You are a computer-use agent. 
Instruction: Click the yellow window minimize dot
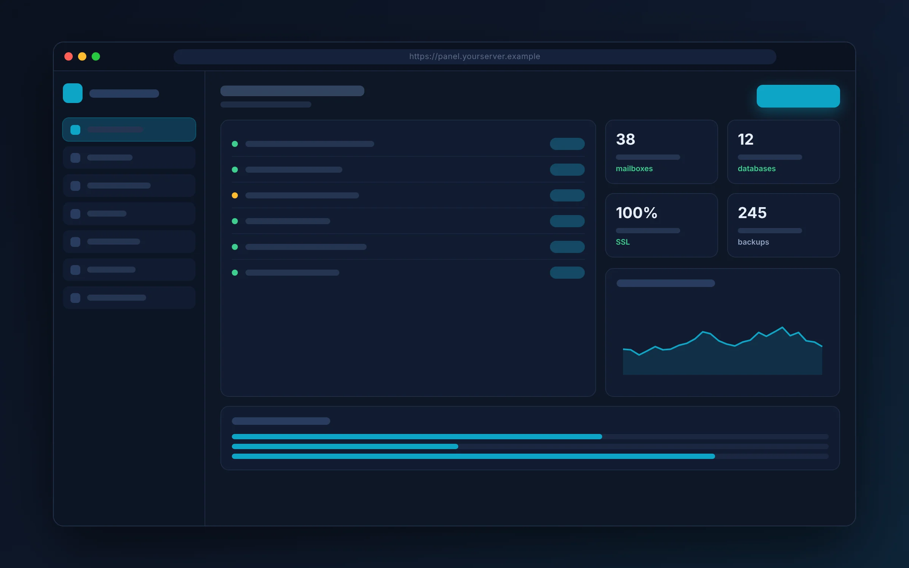coord(82,56)
